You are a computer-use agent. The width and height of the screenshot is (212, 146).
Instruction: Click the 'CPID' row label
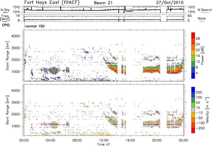tap(6, 25)
